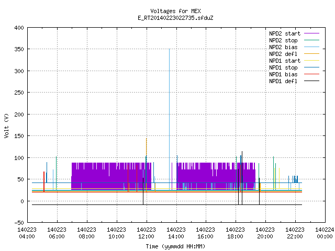
Task: Click the purple block between 14:00 and 19:00
Action: 216,176
